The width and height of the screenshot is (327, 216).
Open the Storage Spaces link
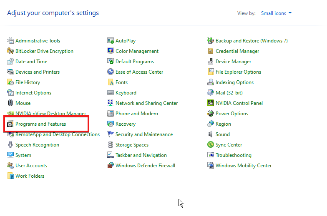tap(132, 145)
